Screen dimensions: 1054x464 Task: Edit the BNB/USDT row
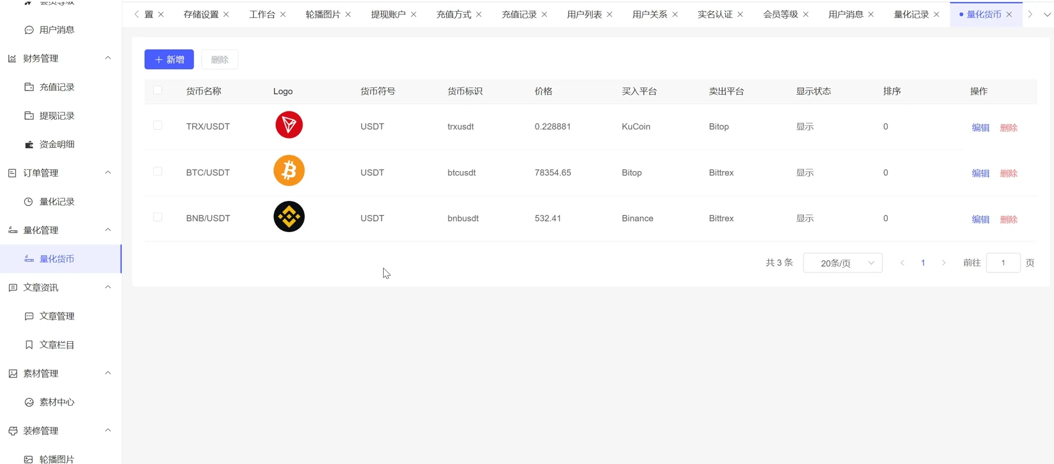[x=980, y=219]
